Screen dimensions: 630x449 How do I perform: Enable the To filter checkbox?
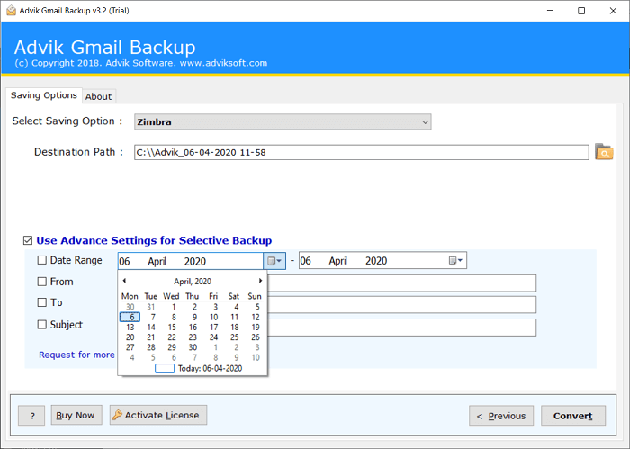point(41,302)
